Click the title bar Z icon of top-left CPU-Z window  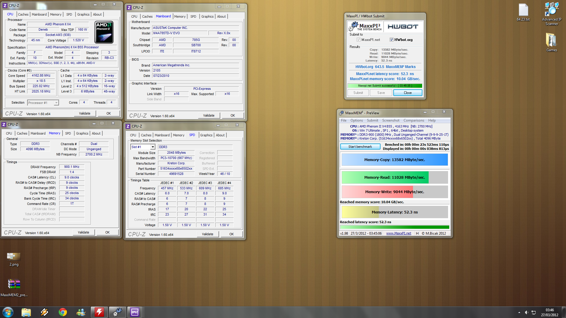pyautogui.click(x=5, y=5)
